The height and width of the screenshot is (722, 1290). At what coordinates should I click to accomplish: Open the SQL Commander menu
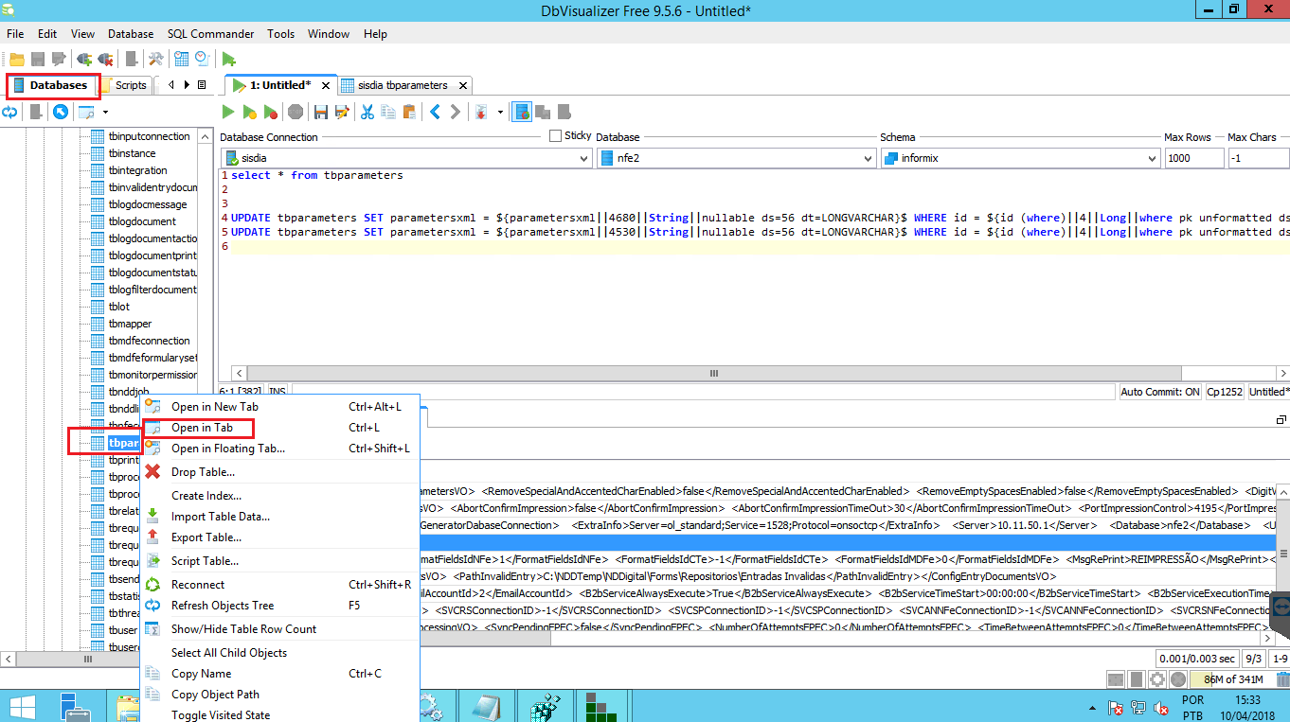point(210,34)
